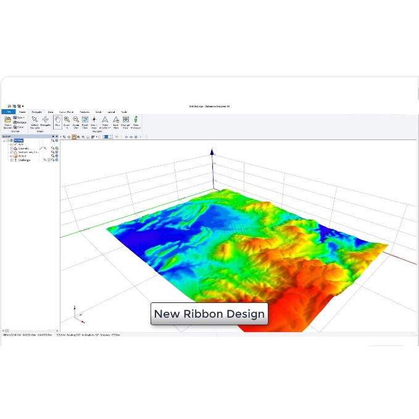
Task: Select the Pan tool in the ribbon
Action: click(x=57, y=122)
